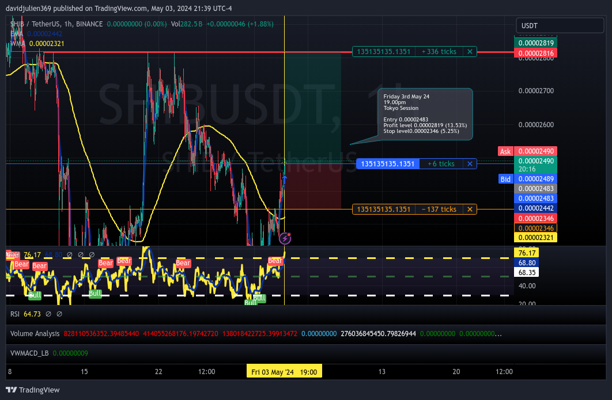Click the orange-outlined 0.00002346 price label
The width and height of the screenshot is (612, 400).
point(536,228)
